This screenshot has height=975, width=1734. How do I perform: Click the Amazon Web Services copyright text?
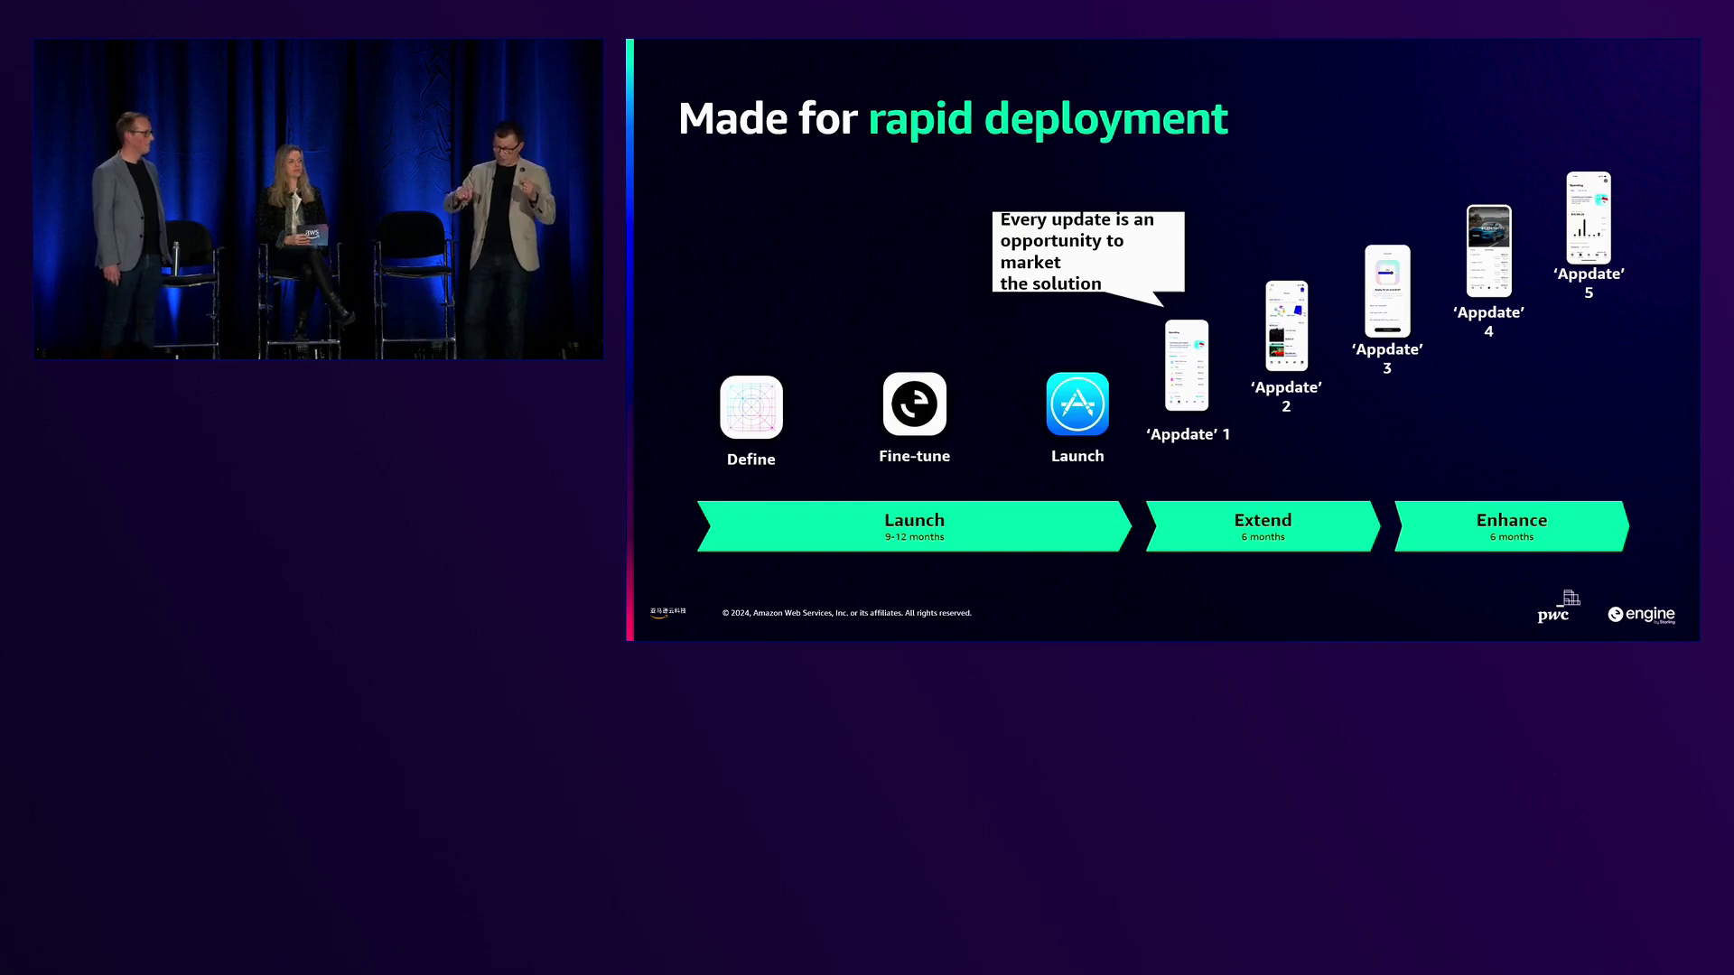(x=846, y=613)
